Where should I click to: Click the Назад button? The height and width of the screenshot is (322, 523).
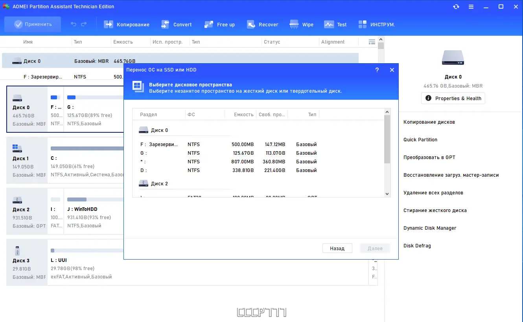click(x=337, y=248)
